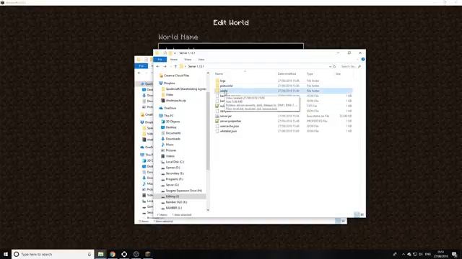Open the recent locations dropdown arrow
This screenshot has height=259, width=462.
click(x=170, y=66)
